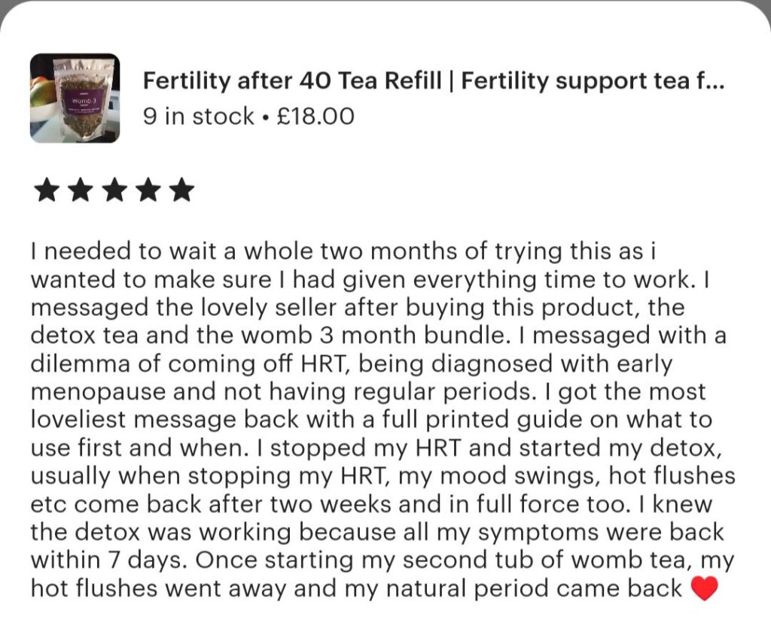Image resolution: width=771 pixels, height=629 pixels.
Task: Click the line starting "messaged the lovely seller"
Action: (x=358, y=308)
